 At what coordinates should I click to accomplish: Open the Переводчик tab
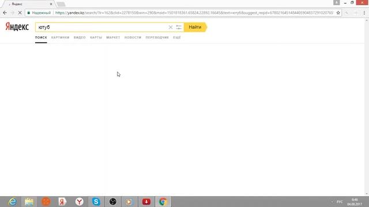(157, 37)
